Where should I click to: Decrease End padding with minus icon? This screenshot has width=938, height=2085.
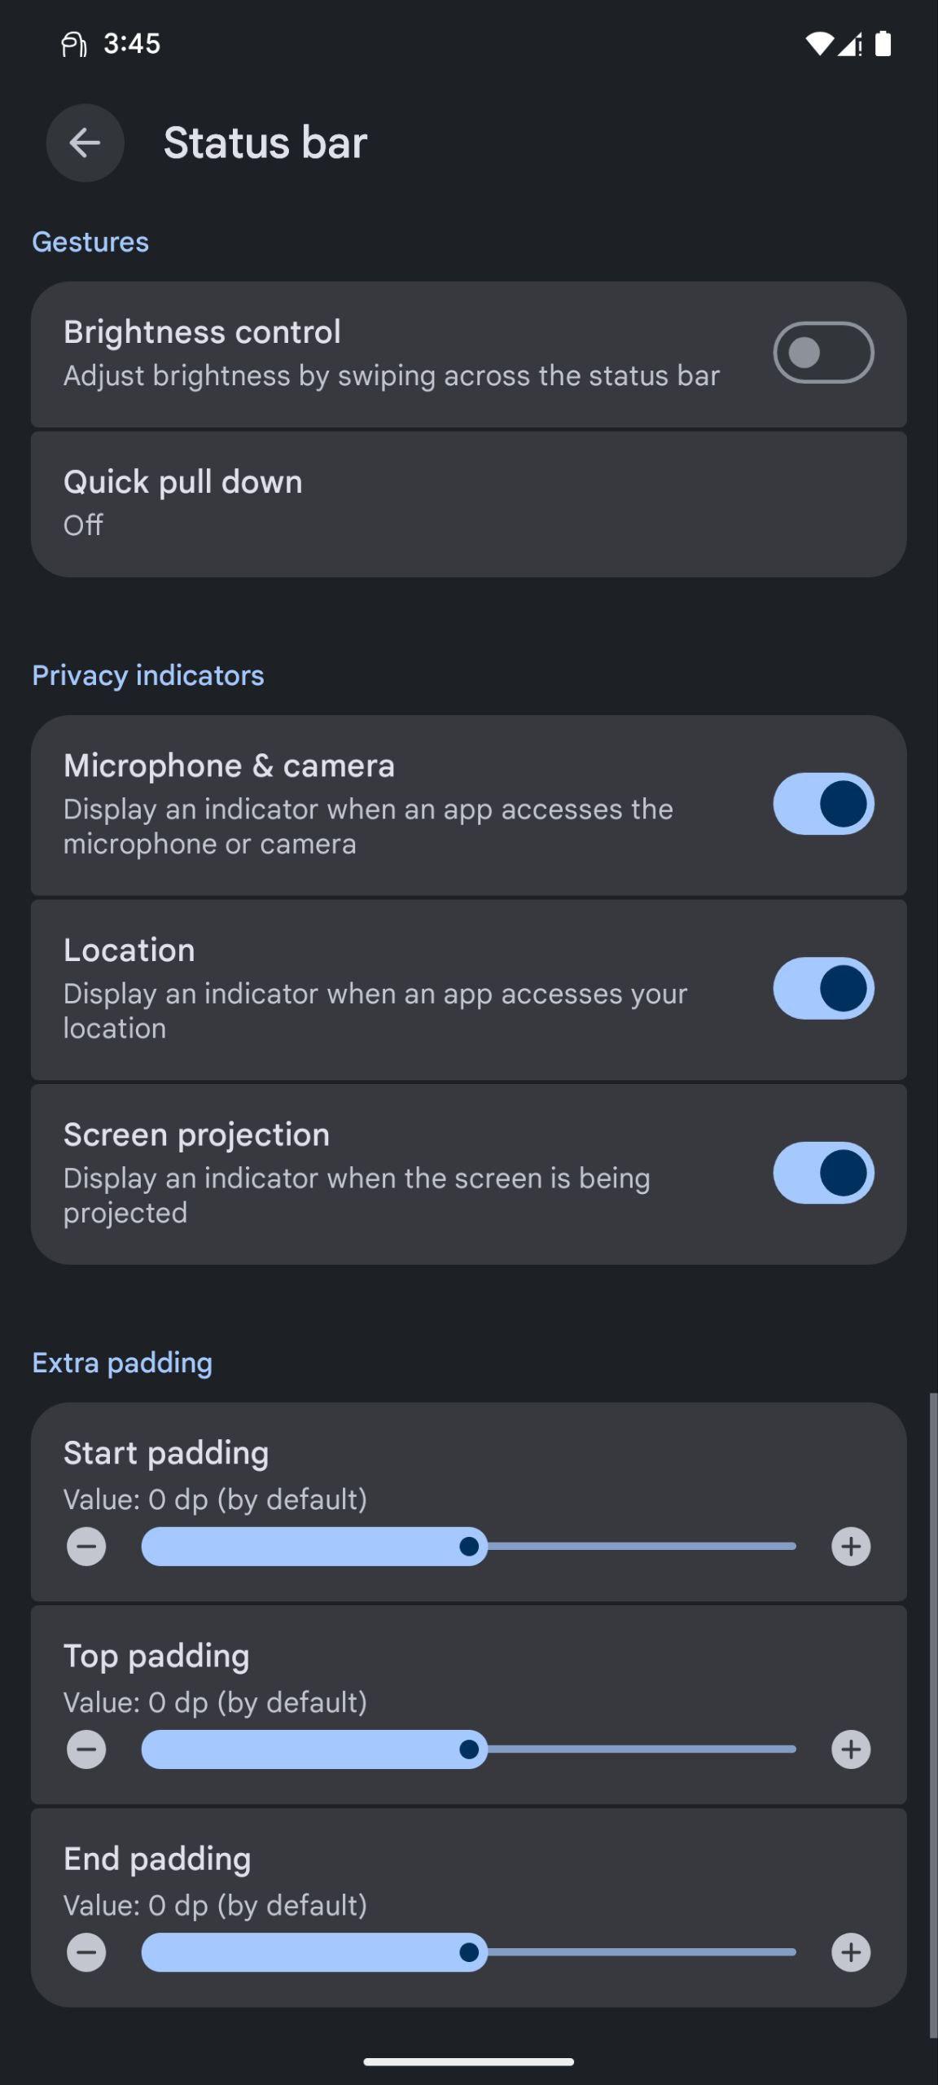coord(86,1951)
